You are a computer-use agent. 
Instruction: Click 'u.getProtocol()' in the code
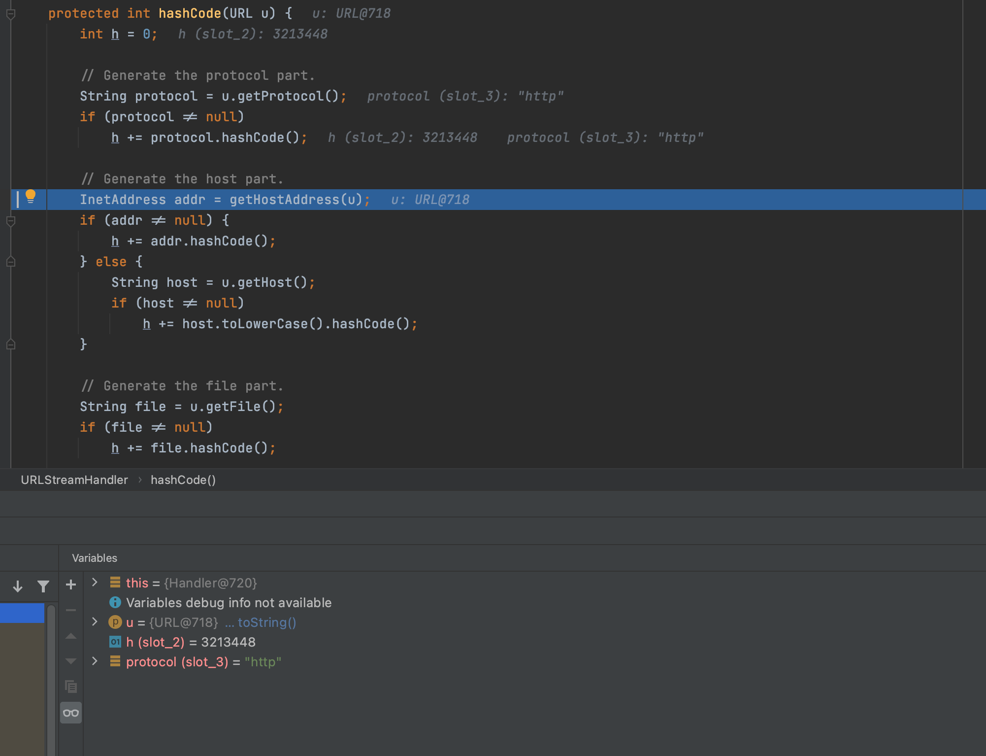280,96
